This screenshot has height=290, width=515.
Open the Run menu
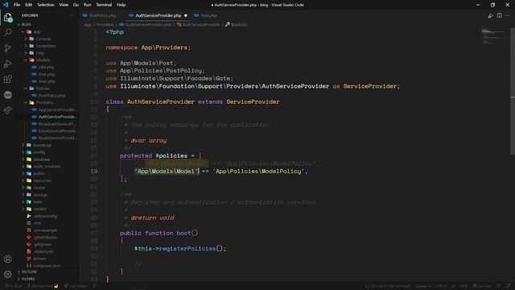(88, 5)
